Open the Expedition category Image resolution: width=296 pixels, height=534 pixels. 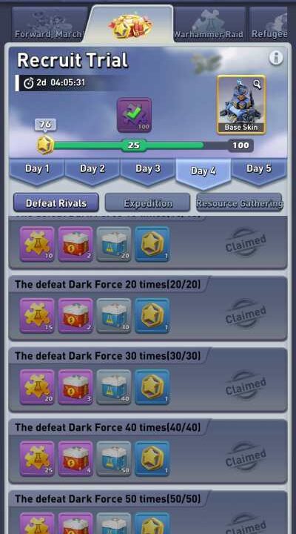tap(147, 203)
